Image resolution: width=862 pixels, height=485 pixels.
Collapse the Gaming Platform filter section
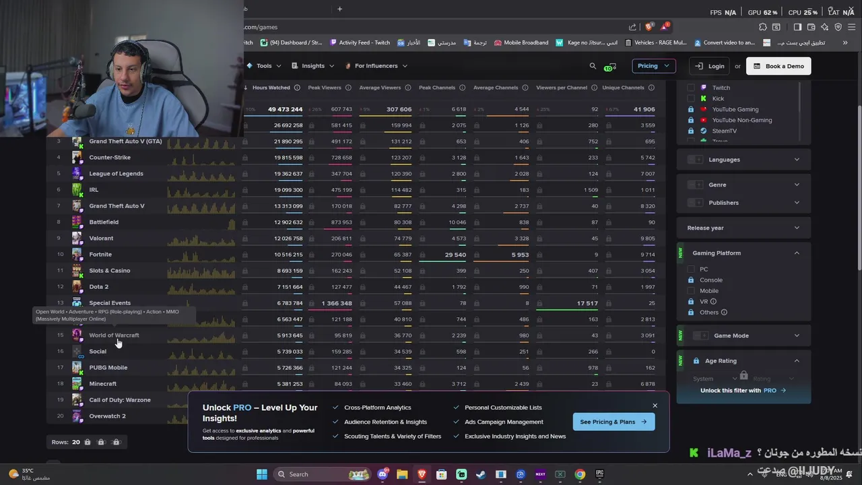click(x=797, y=253)
